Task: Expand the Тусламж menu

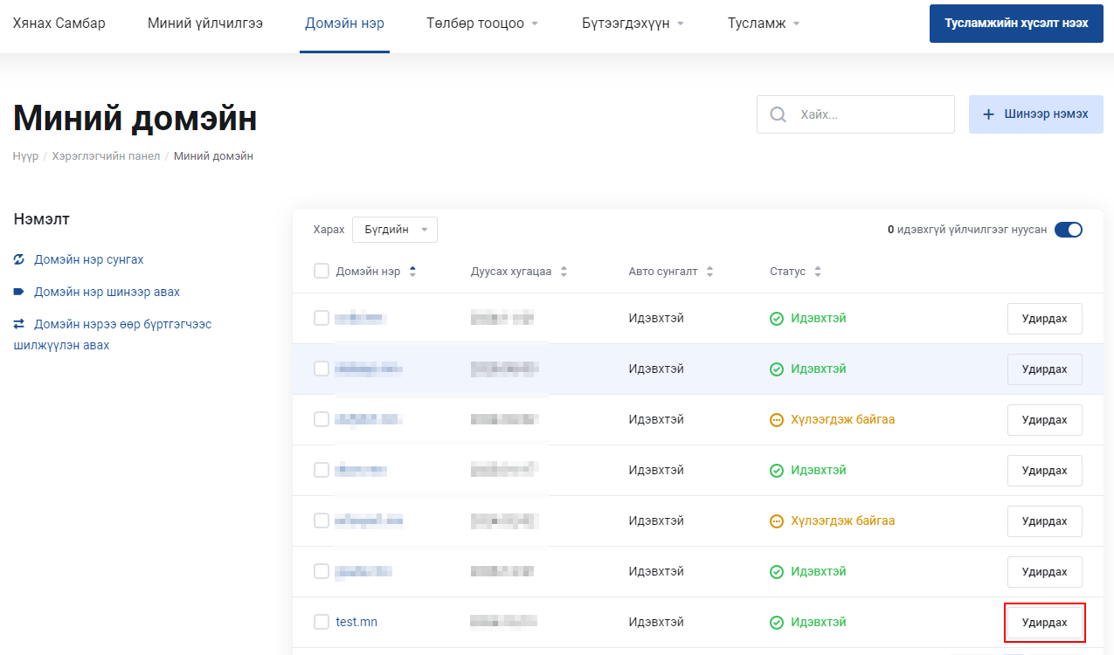Action: coord(764,24)
